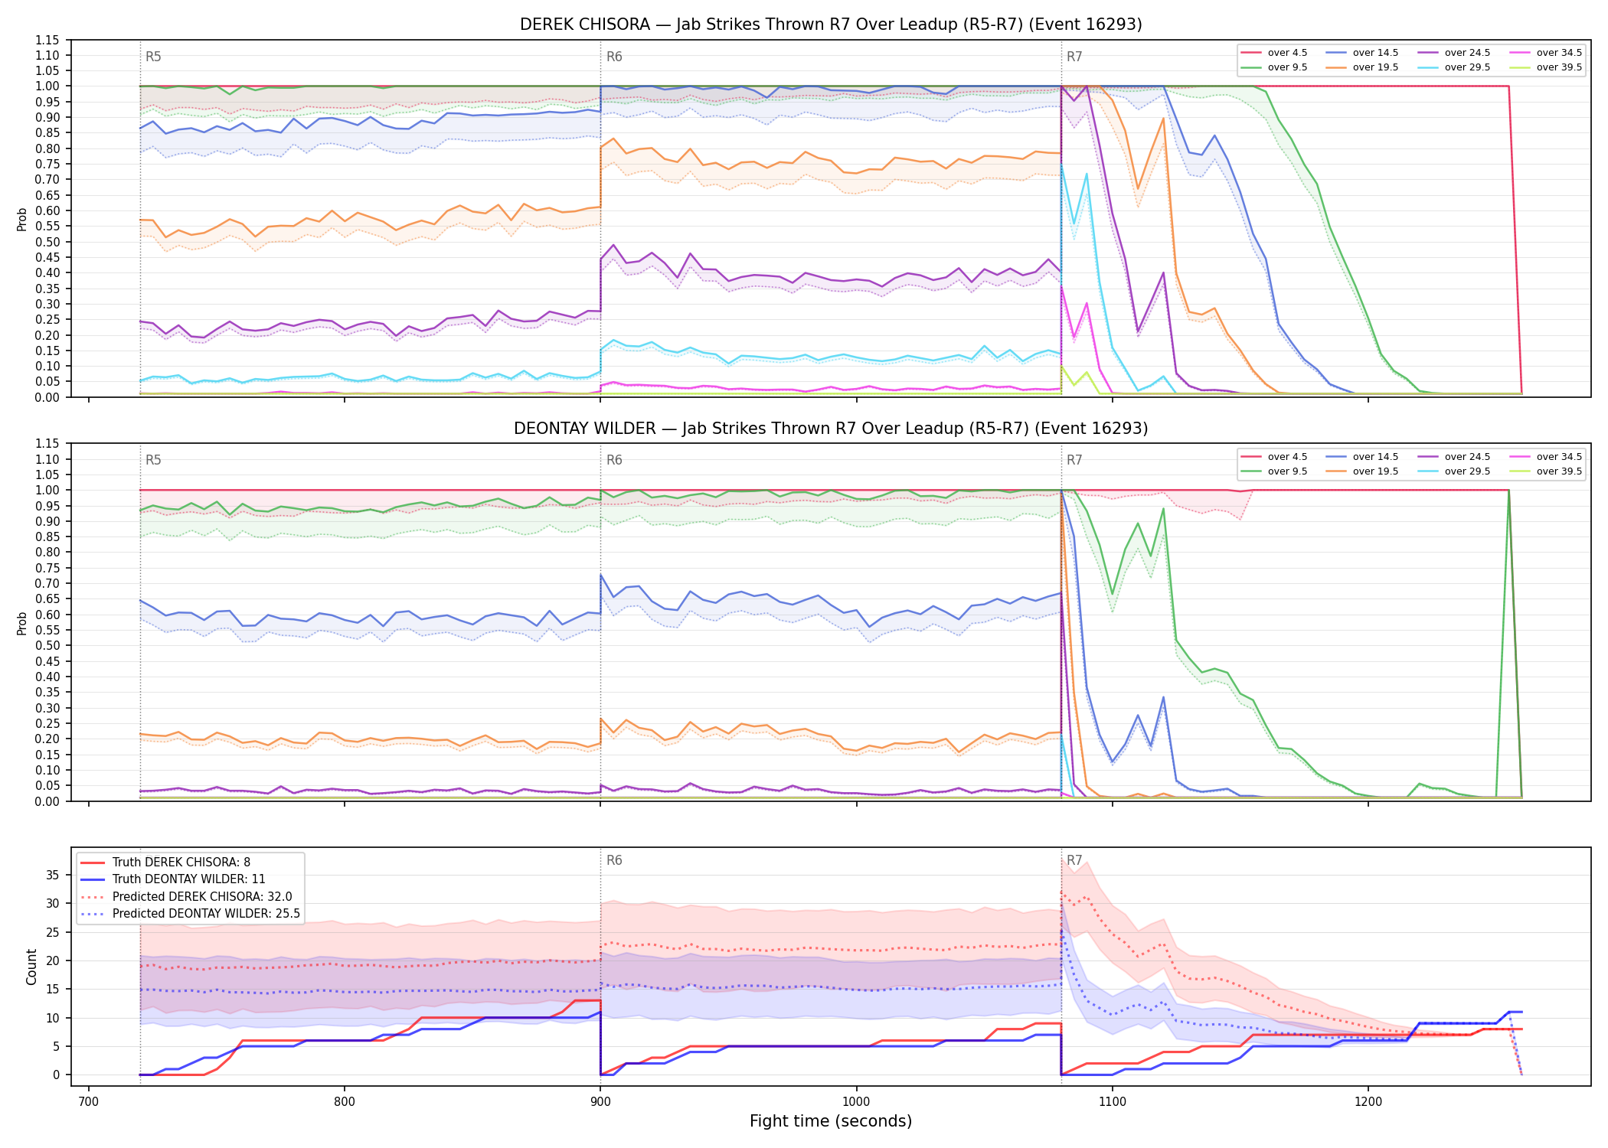Click 'over 34.5' legend entry in top chart
Viewport: 1608px width, 1148px height.
1546,53
